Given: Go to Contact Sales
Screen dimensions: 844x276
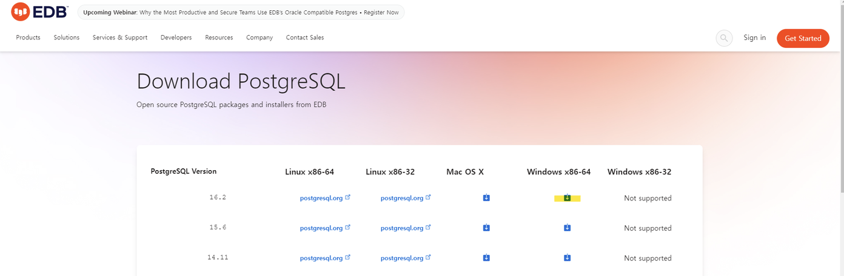Looking at the screenshot, I should (305, 38).
